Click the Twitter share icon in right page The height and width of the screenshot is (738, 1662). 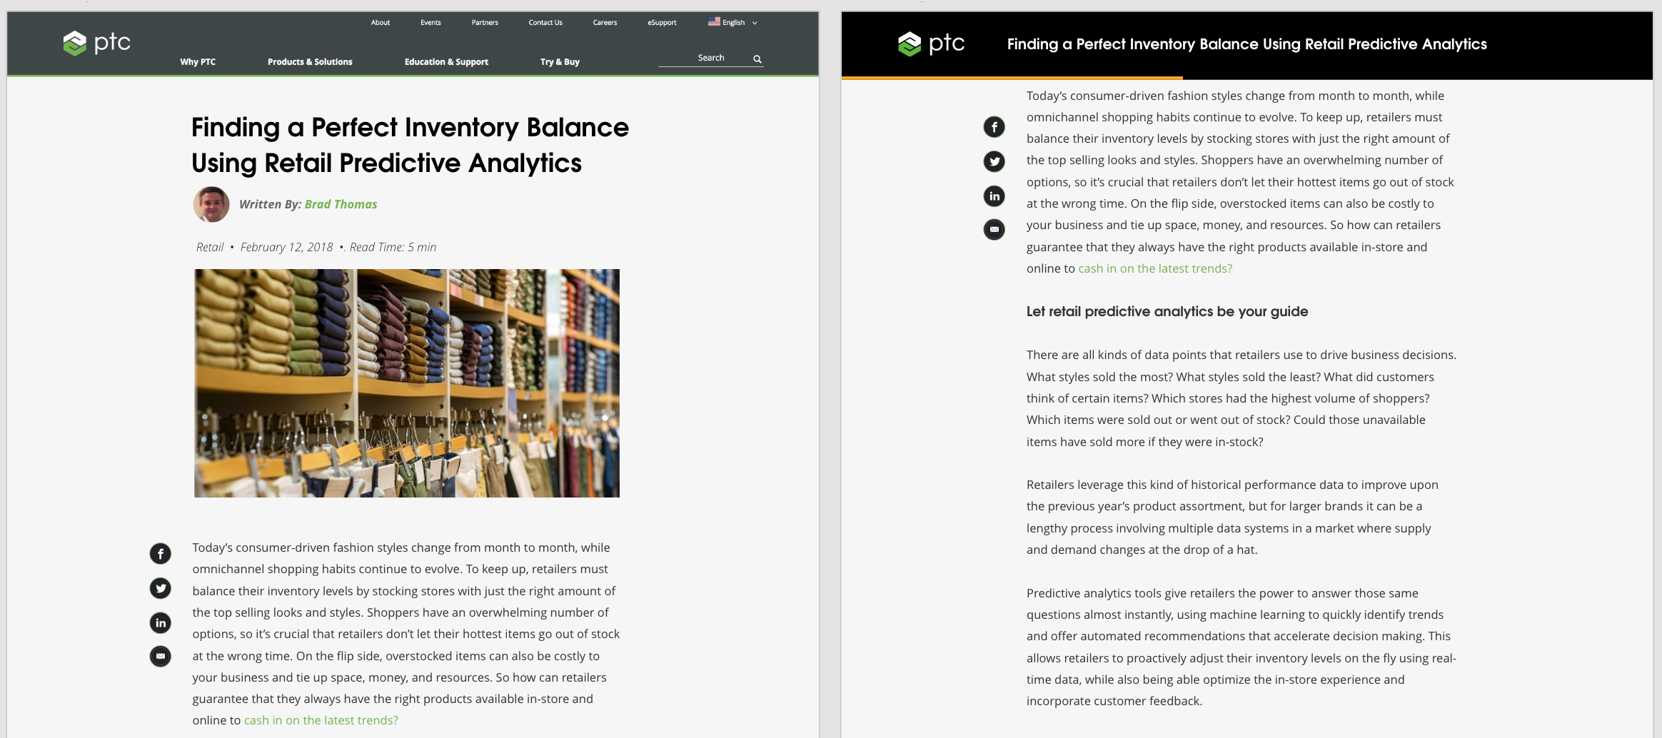point(994,161)
